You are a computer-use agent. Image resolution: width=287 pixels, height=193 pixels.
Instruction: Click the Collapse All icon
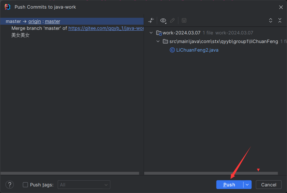pos(280,20)
